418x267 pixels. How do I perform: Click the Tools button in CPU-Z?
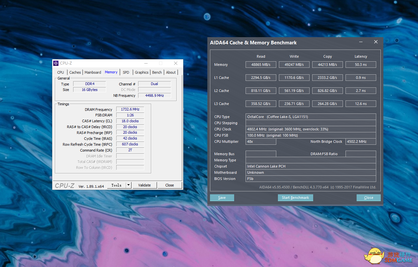pyautogui.click(x=117, y=185)
